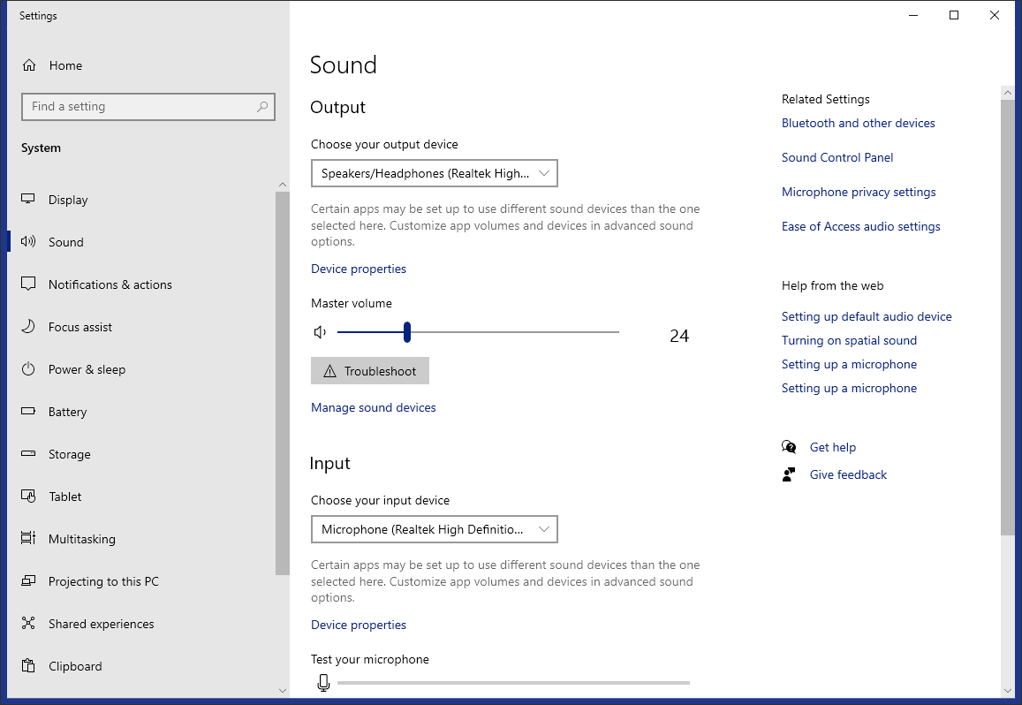Open the input device dropdown
Image resolution: width=1022 pixels, height=705 pixels.
click(x=434, y=529)
